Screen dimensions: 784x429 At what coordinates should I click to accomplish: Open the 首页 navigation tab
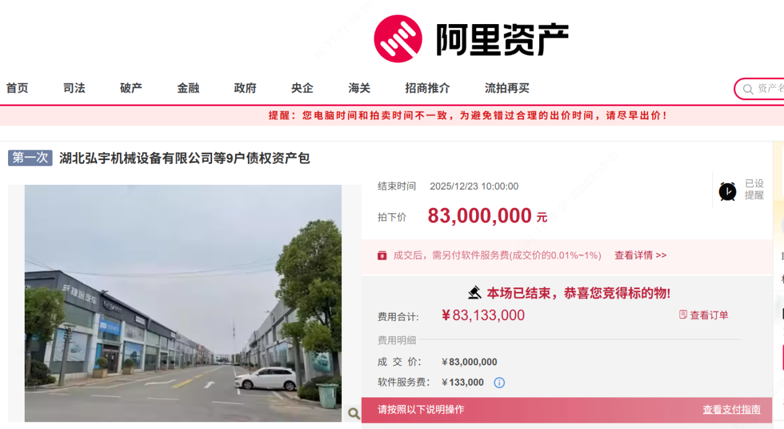(17, 88)
